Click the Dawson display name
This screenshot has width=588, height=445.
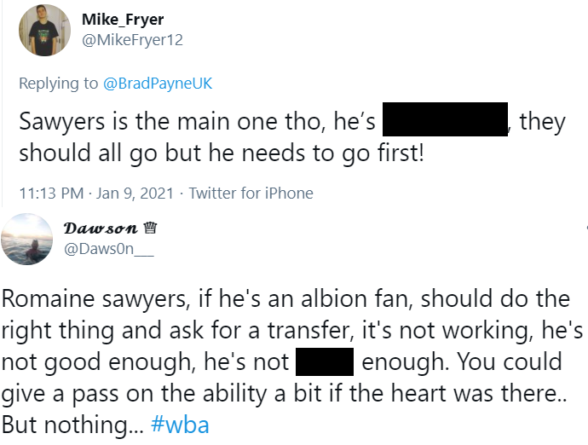pos(101,228)
